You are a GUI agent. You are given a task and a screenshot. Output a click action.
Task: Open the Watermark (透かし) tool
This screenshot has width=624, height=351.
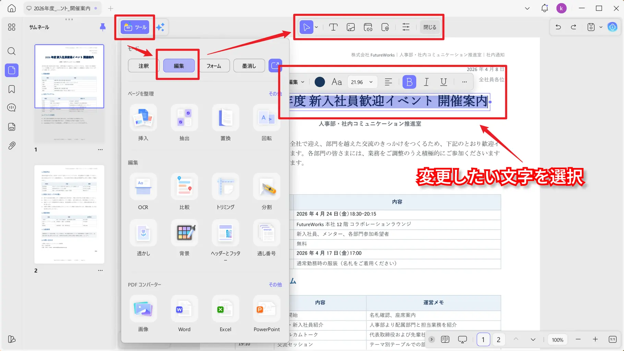[x=143, y=238]
